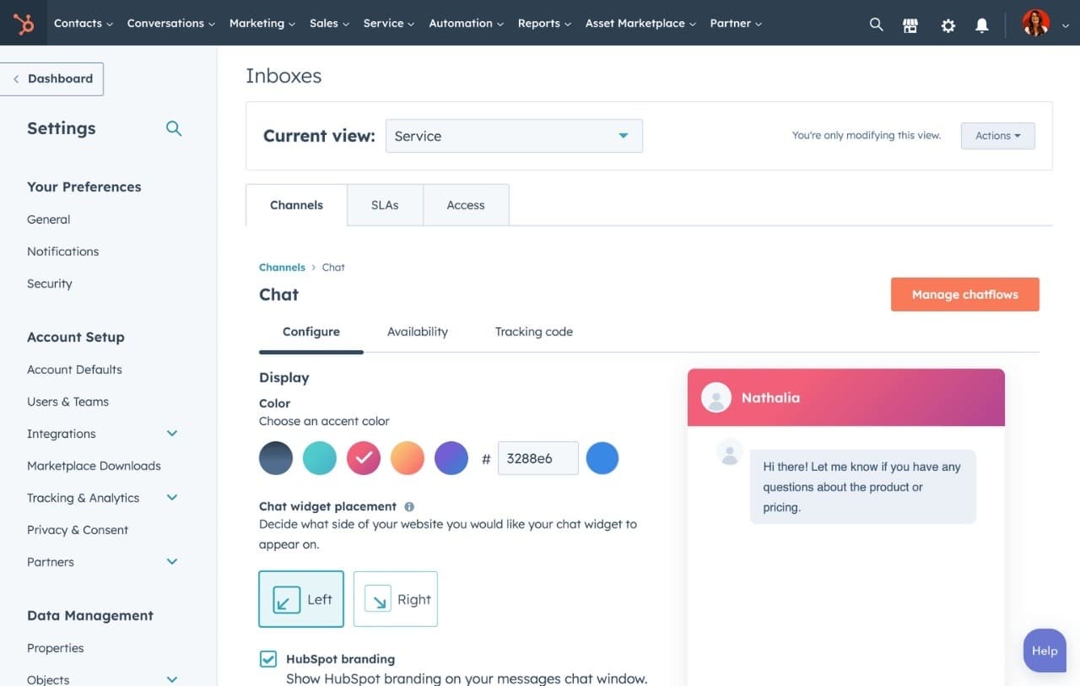Click the HubSpot sprocket logo
Viewport: 1080px width, 686px height.
coord(23,23)
